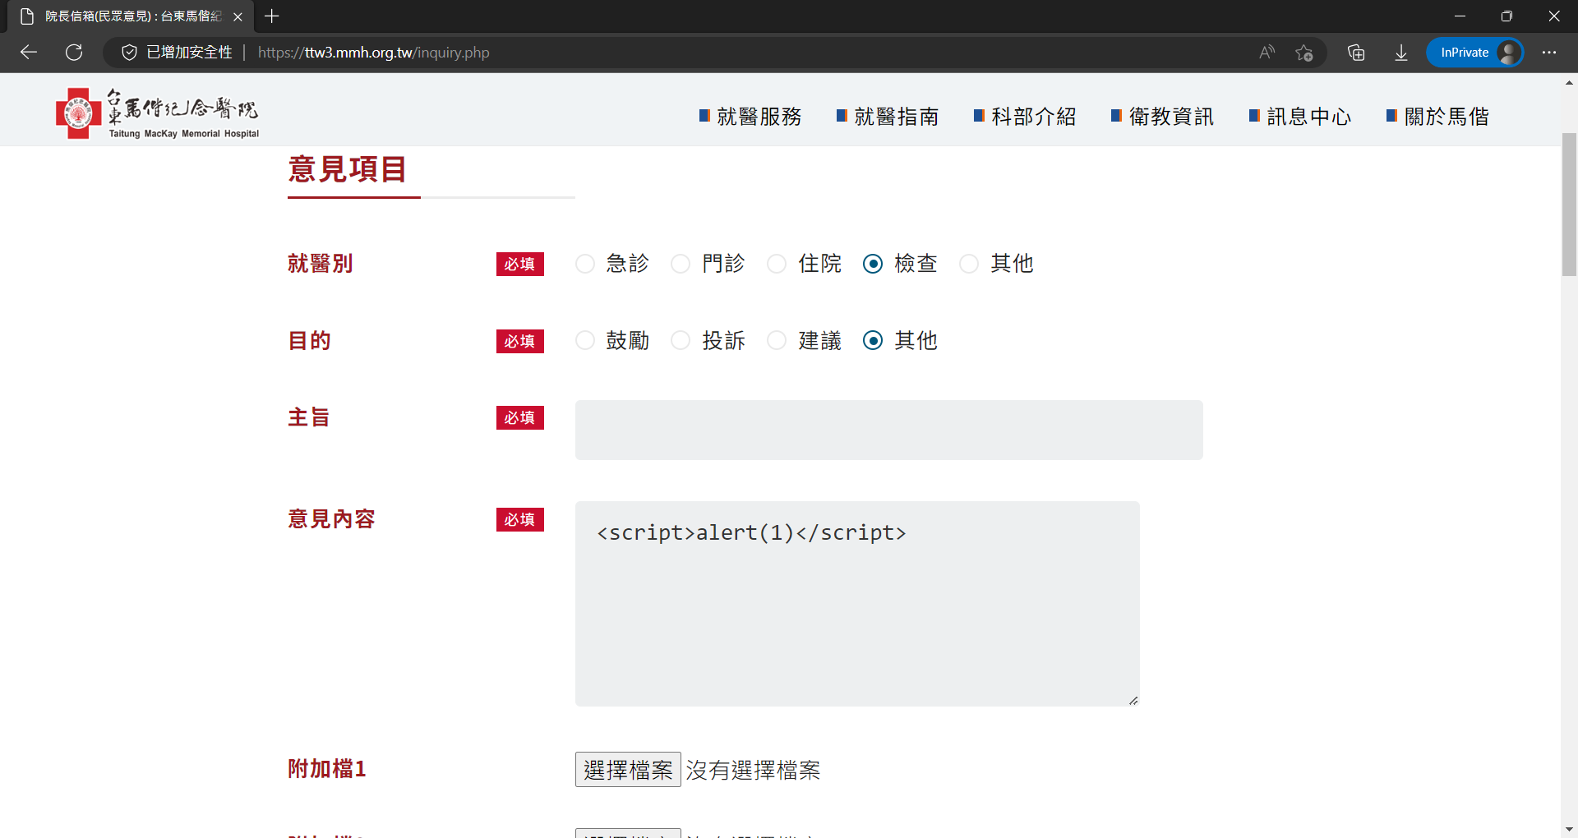This screenshot has width=1578, height=838.
Task: Select the 住院 radio button
Action: pos(777,264)
